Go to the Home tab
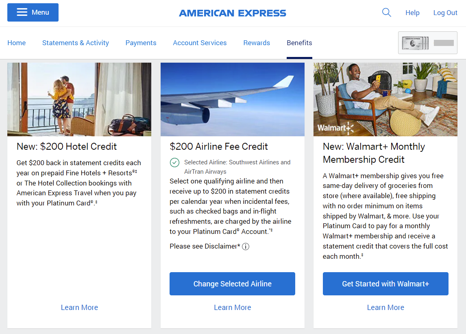 (17, 43)
